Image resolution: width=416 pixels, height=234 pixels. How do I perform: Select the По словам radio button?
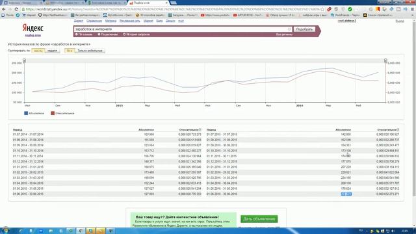tap(77, 34)
